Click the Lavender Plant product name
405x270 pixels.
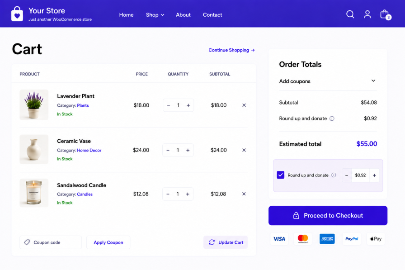(x=75, y=96)
